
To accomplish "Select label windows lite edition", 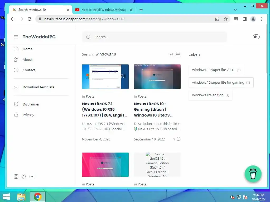I will coord(211,95).
